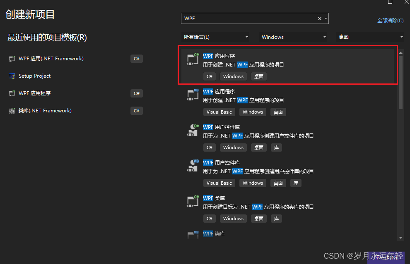Click the C# tag beside WPF 应用(.NET Framework)
410x264 pixels.
(137, 59)
